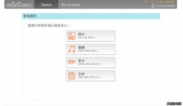Choose 音樂 music upload (MP3, MP4, M4A)

[x=91, y=49]
